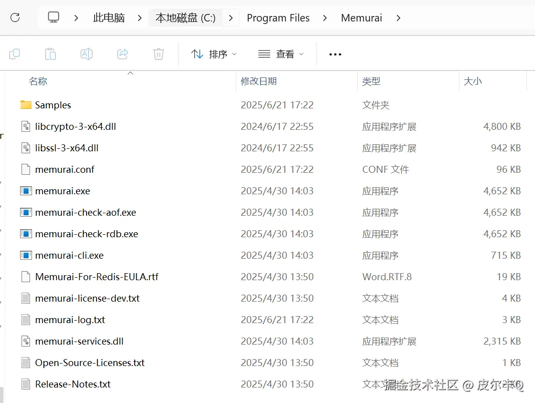Navigate to Program Files breadcrumb

(278, 17)
